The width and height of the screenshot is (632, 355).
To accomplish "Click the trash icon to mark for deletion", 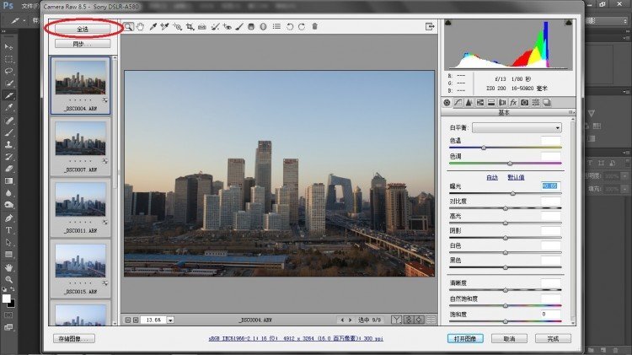I will coord(314,27).
